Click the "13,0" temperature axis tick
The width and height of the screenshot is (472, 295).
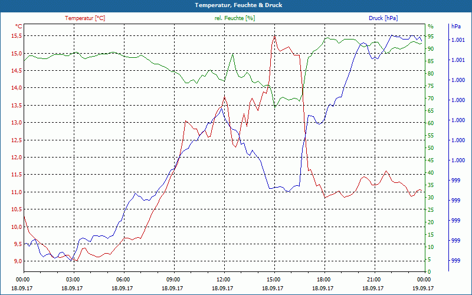coord(17,123)
